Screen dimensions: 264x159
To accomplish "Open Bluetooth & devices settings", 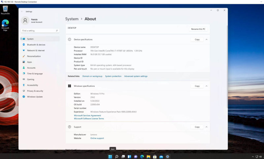I will coord(36,45).
